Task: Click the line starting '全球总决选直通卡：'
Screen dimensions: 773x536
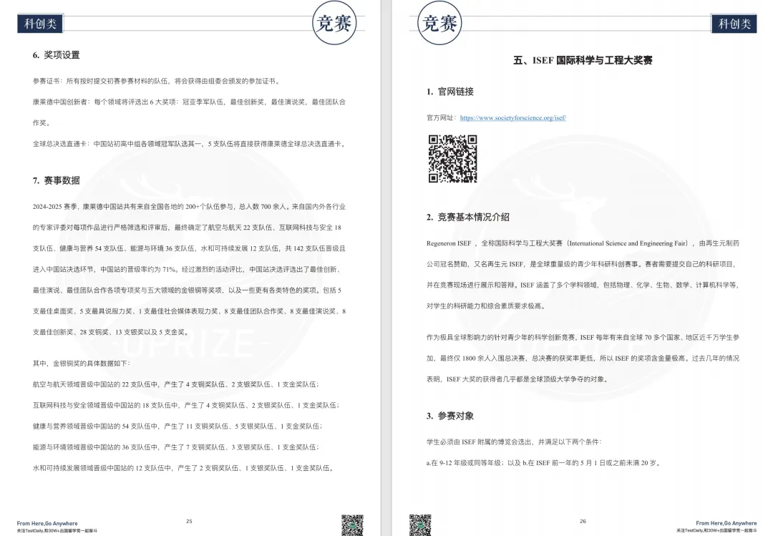Action: [x=190, y=144]
